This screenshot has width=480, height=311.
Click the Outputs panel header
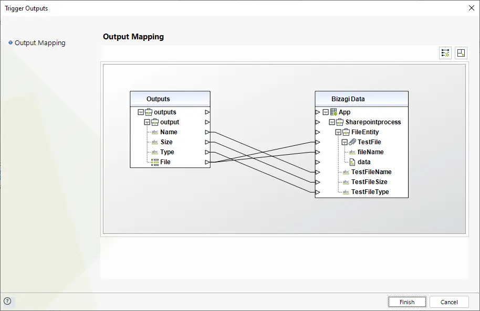tap(170, 99)
